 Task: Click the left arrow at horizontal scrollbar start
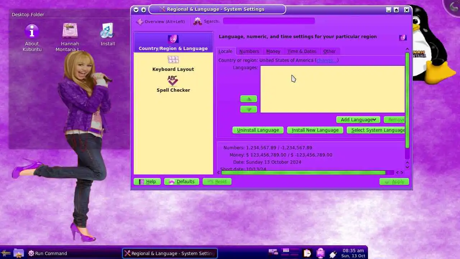coord(218,173)
